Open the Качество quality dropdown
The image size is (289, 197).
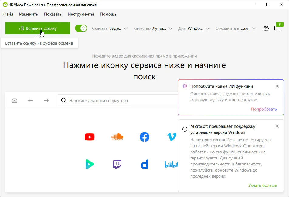(153, 28)
